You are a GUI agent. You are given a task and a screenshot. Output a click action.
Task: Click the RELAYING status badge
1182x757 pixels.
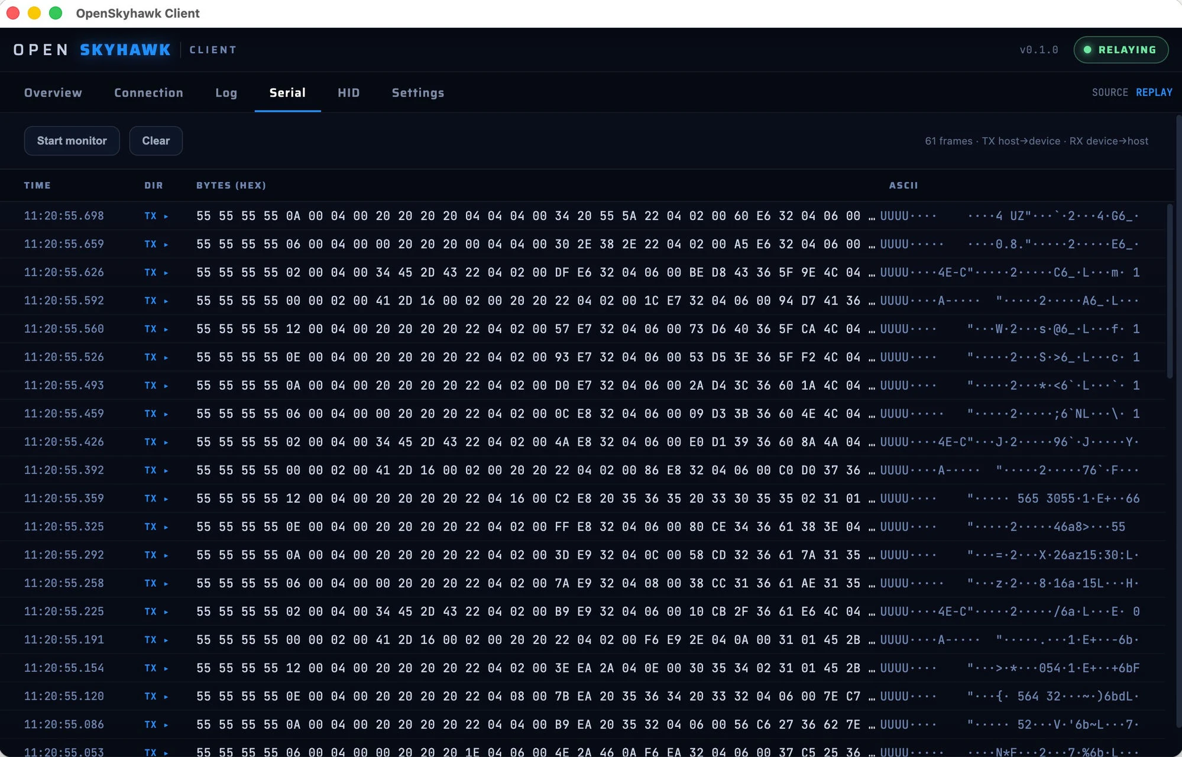(x=1121, y=50)
